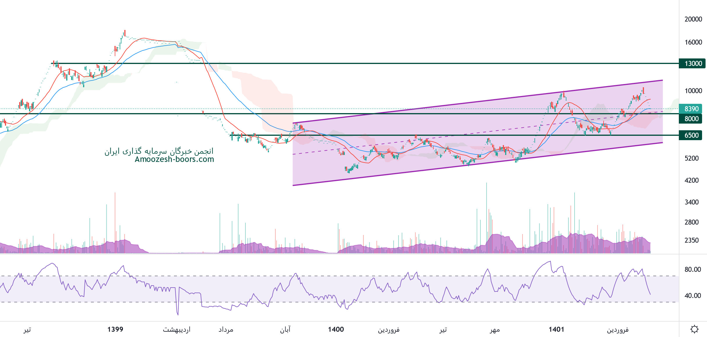
Task: Click the Amoozesh-boors.com watermark text
Action: point(174,159)
